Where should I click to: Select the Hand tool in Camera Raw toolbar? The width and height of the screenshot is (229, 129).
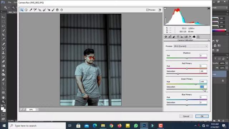coord(26,10)
